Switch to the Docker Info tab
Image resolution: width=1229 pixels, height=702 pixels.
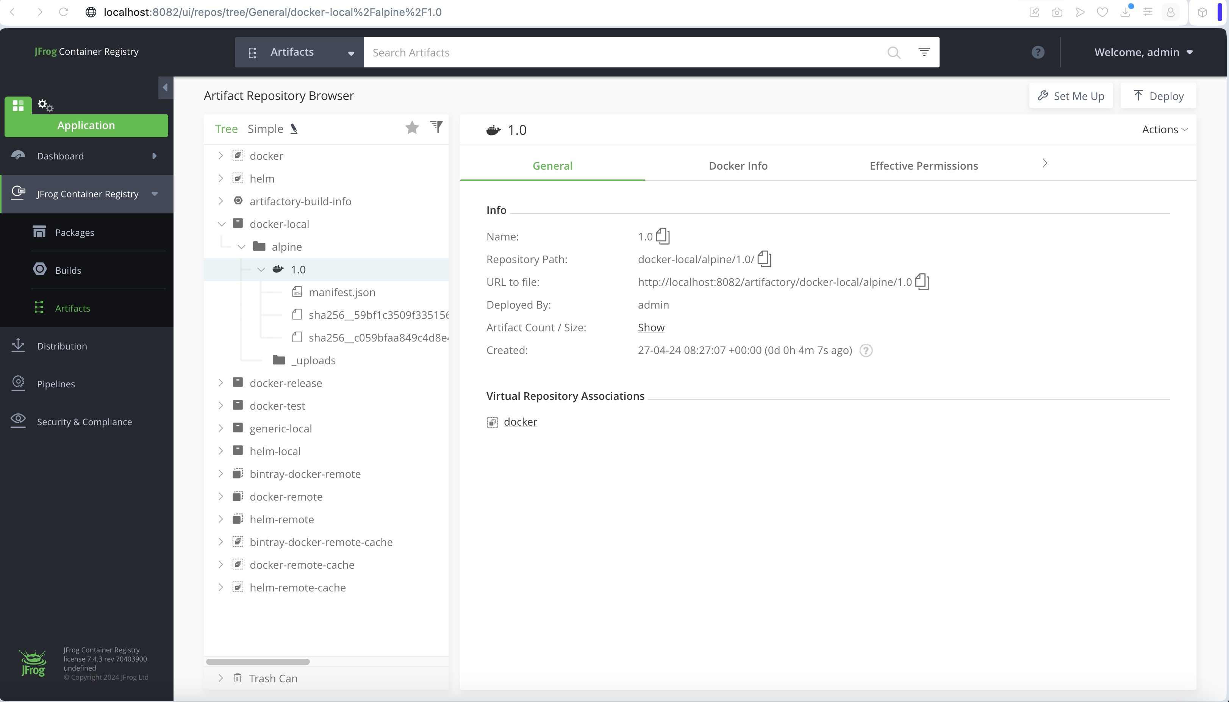(738, 165)
